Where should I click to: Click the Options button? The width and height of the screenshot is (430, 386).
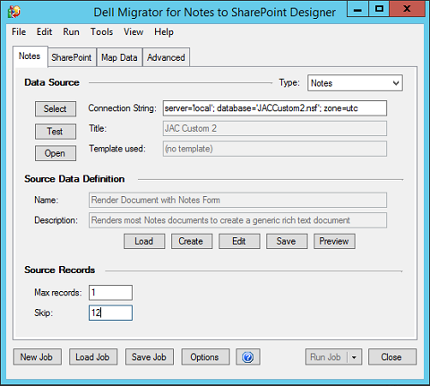tap(205, 357)
